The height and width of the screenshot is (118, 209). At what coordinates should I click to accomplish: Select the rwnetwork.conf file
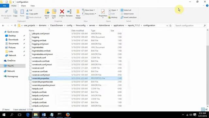tap(39, 58)
